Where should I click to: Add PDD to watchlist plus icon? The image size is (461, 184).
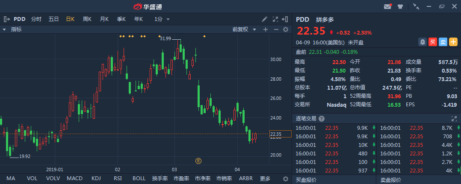pyautogui.click(x=453, y=42)
